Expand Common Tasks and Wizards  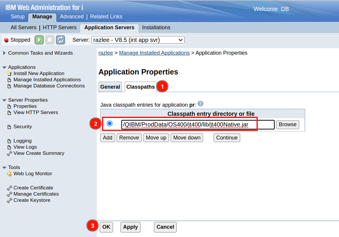click(4, 53)
